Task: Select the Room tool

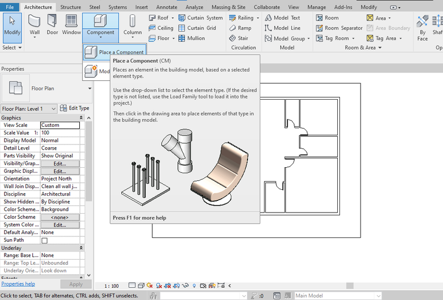Action: pyautogui.click(x=327, y=18)
